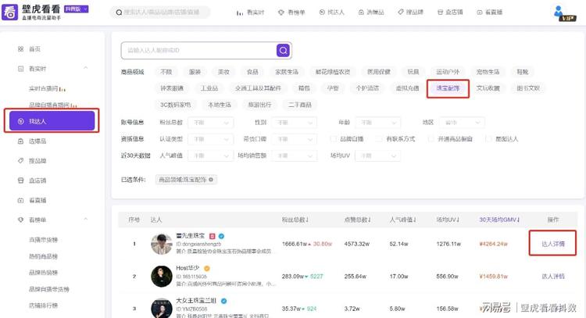Click the icon beside top nav 找达人
Viewport: 586px width, 318px height.
(322, 13)
